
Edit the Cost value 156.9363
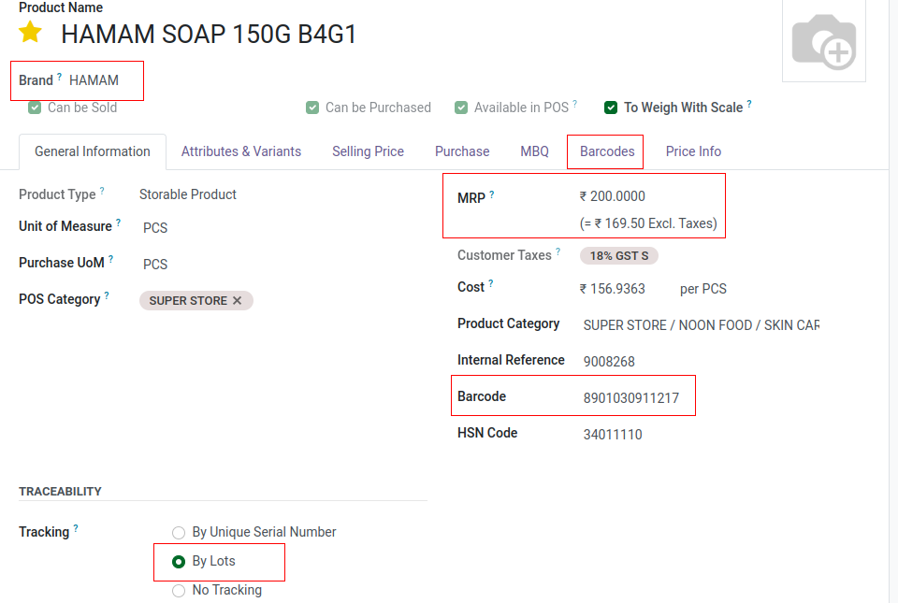pos(617,289)
